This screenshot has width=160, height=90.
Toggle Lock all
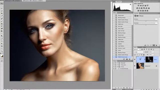click(x=144, y=55)
